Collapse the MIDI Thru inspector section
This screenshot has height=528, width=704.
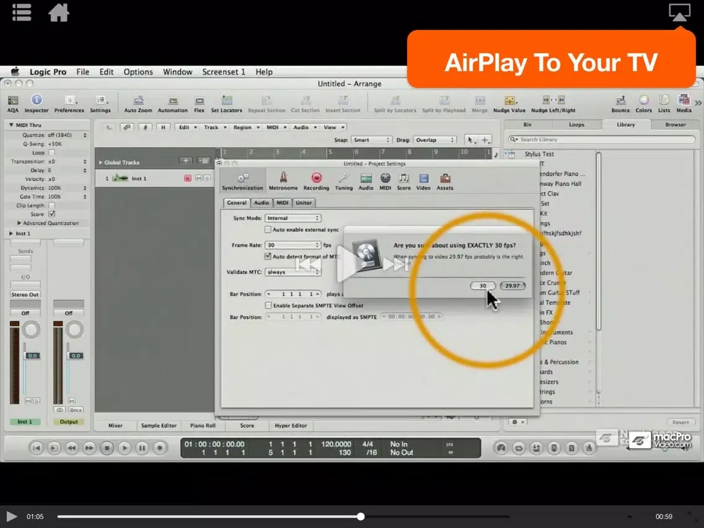pyautogui.click(x=11, y=125)
